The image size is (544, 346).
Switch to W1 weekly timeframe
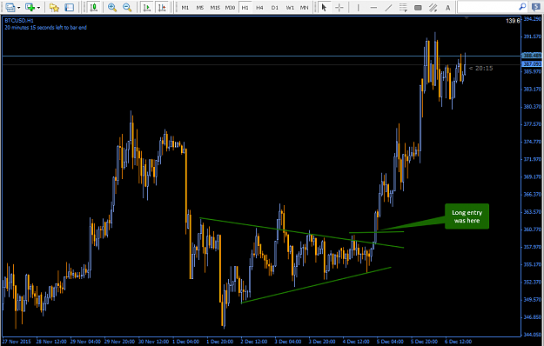click(x=290, y=8)
